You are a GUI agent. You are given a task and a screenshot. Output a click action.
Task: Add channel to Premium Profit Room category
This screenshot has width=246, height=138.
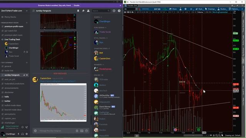pyautogui.click(x=27, y=23)
